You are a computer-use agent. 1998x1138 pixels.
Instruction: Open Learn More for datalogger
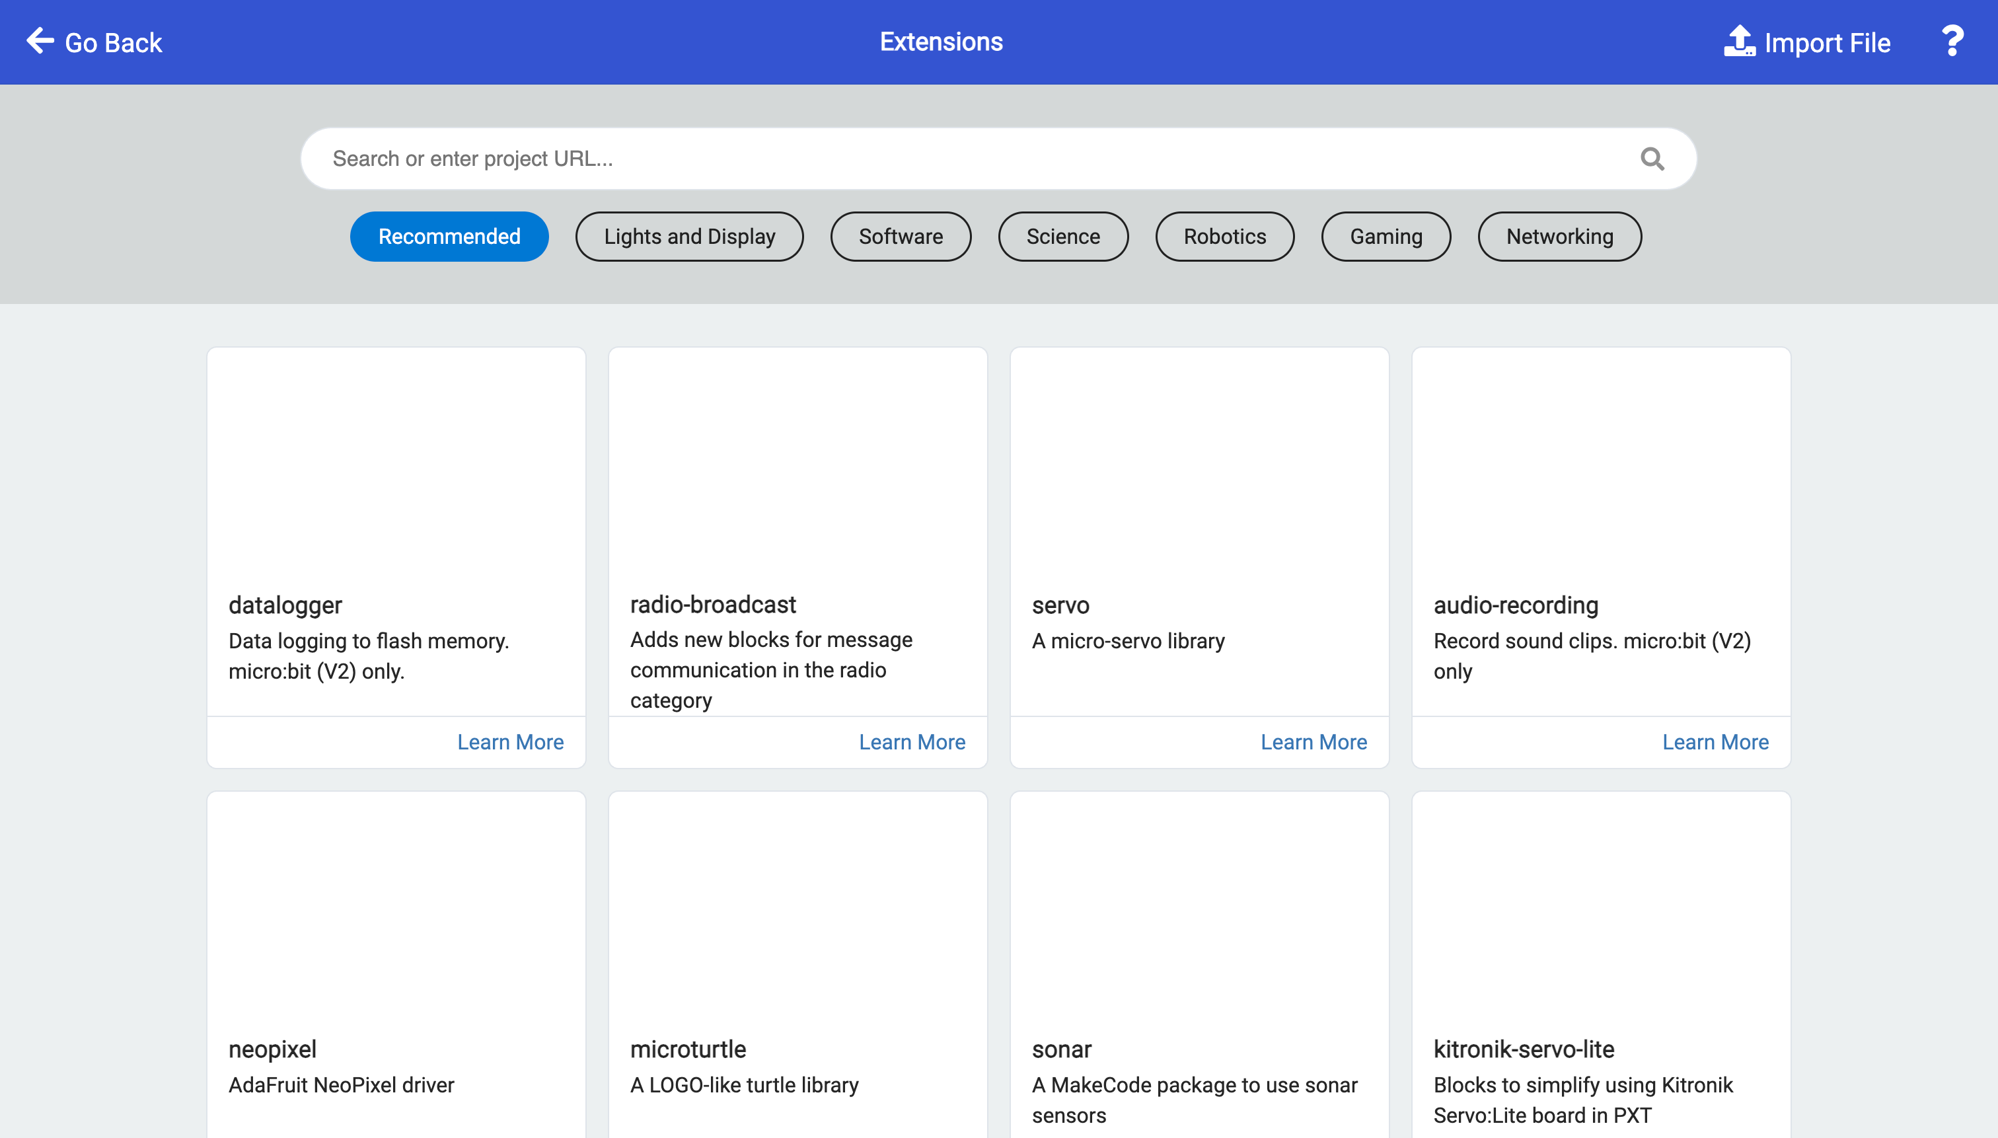tap(510, 741)
